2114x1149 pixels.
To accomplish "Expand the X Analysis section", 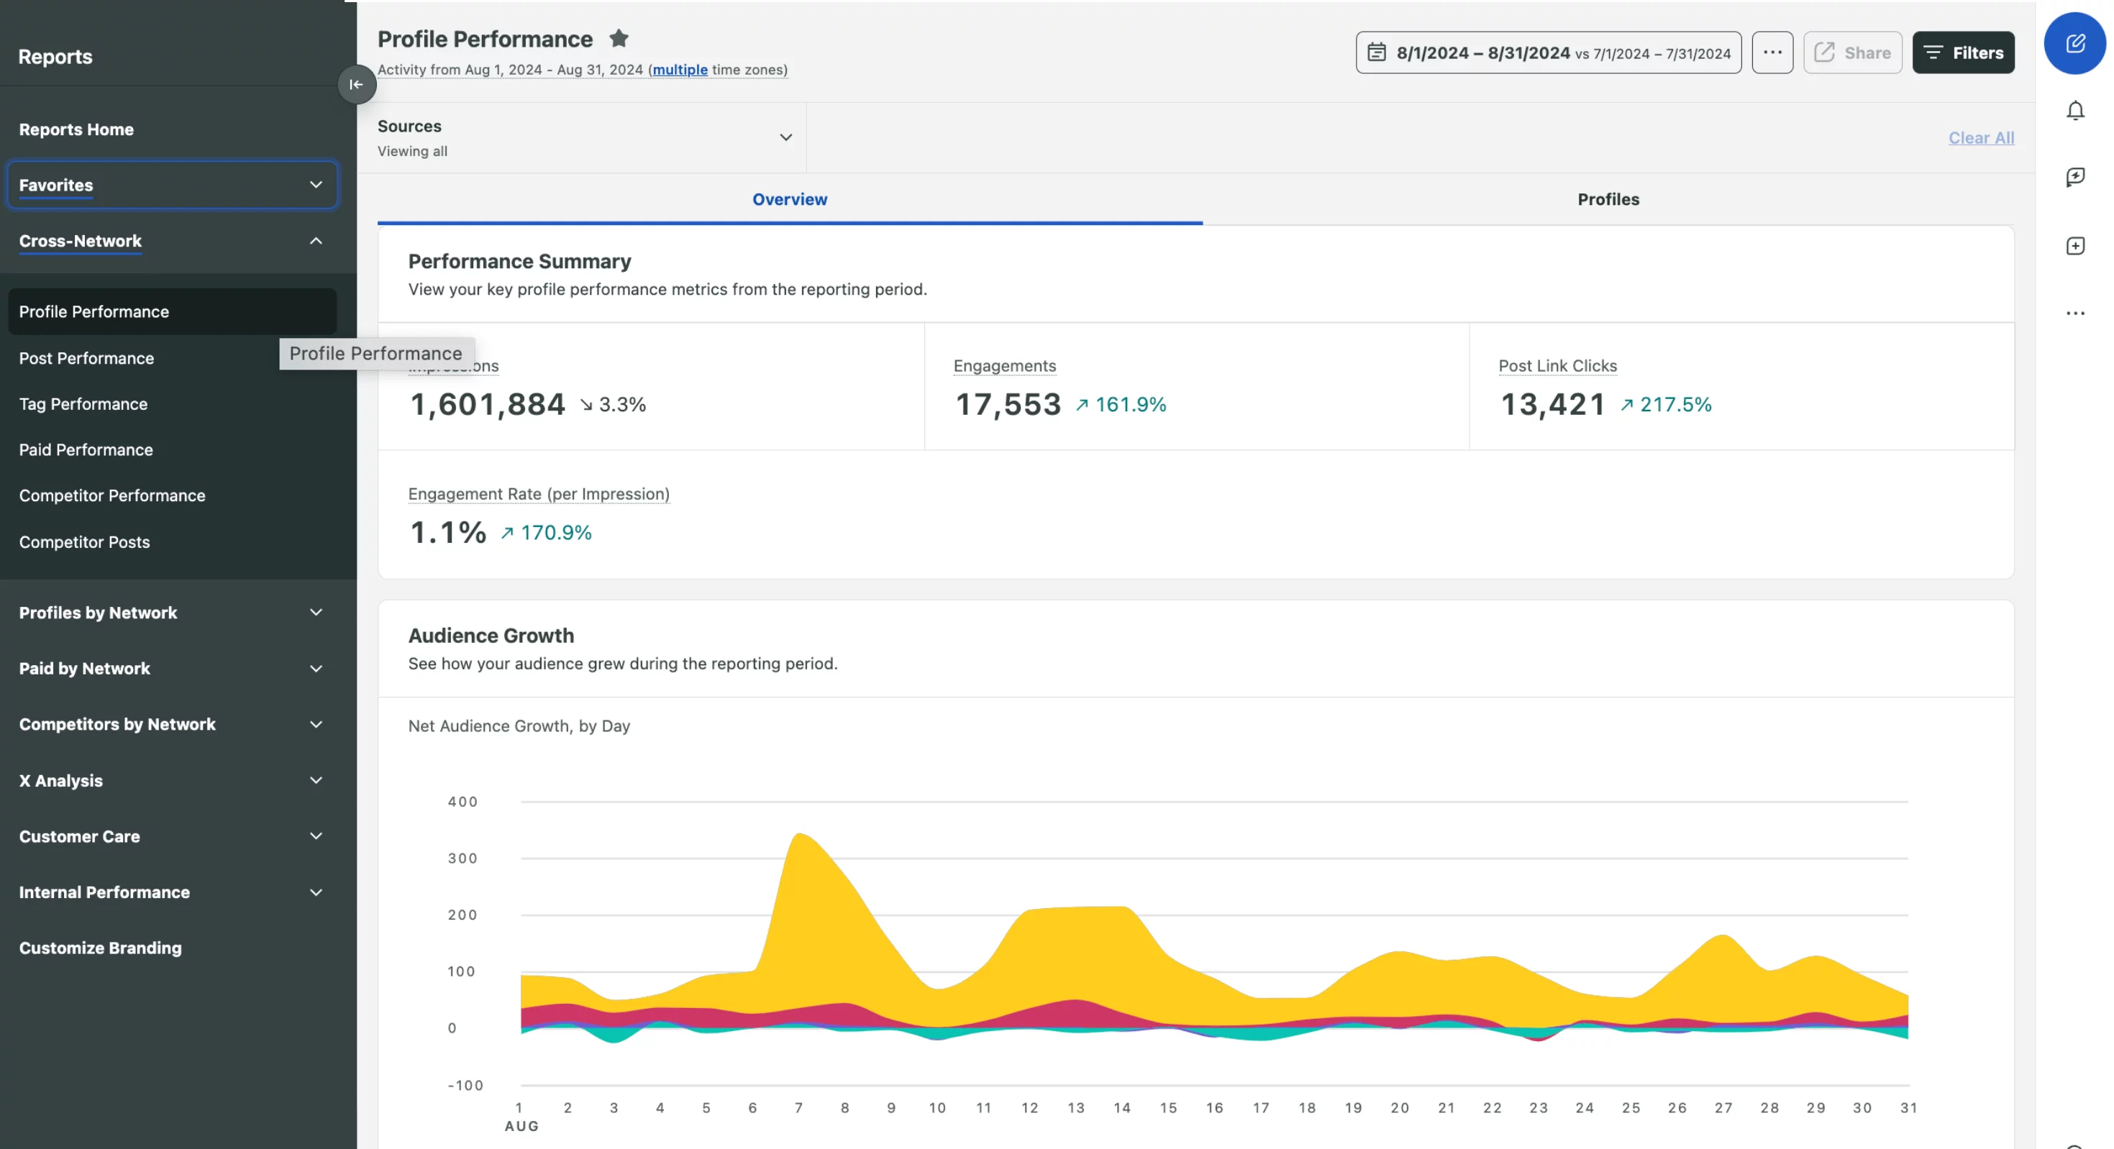I will click(173, 780).
